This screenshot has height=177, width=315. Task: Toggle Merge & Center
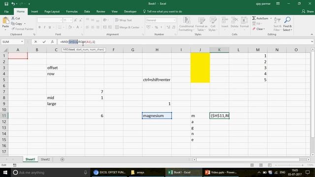click(x=127, y=27)
